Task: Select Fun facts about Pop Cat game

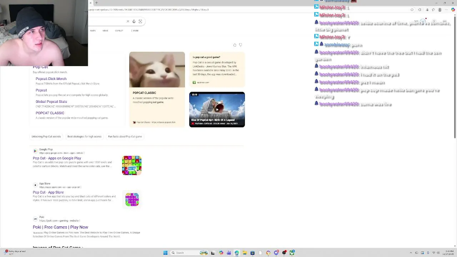Action: coord(125,137)
